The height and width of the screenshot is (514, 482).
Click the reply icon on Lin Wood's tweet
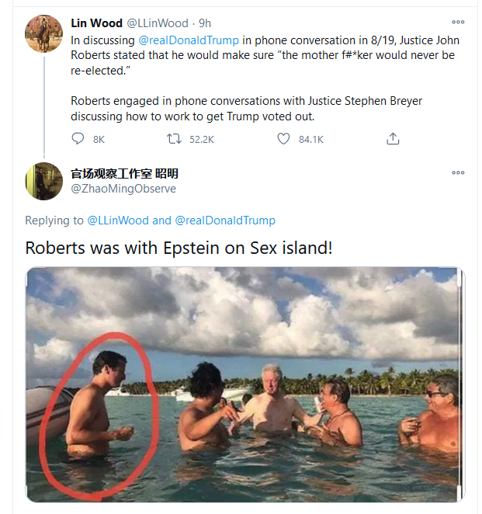click(78, 139)
